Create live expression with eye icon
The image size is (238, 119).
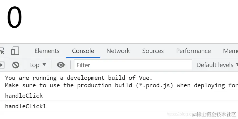pyautogui.click(x=61, y=65)
